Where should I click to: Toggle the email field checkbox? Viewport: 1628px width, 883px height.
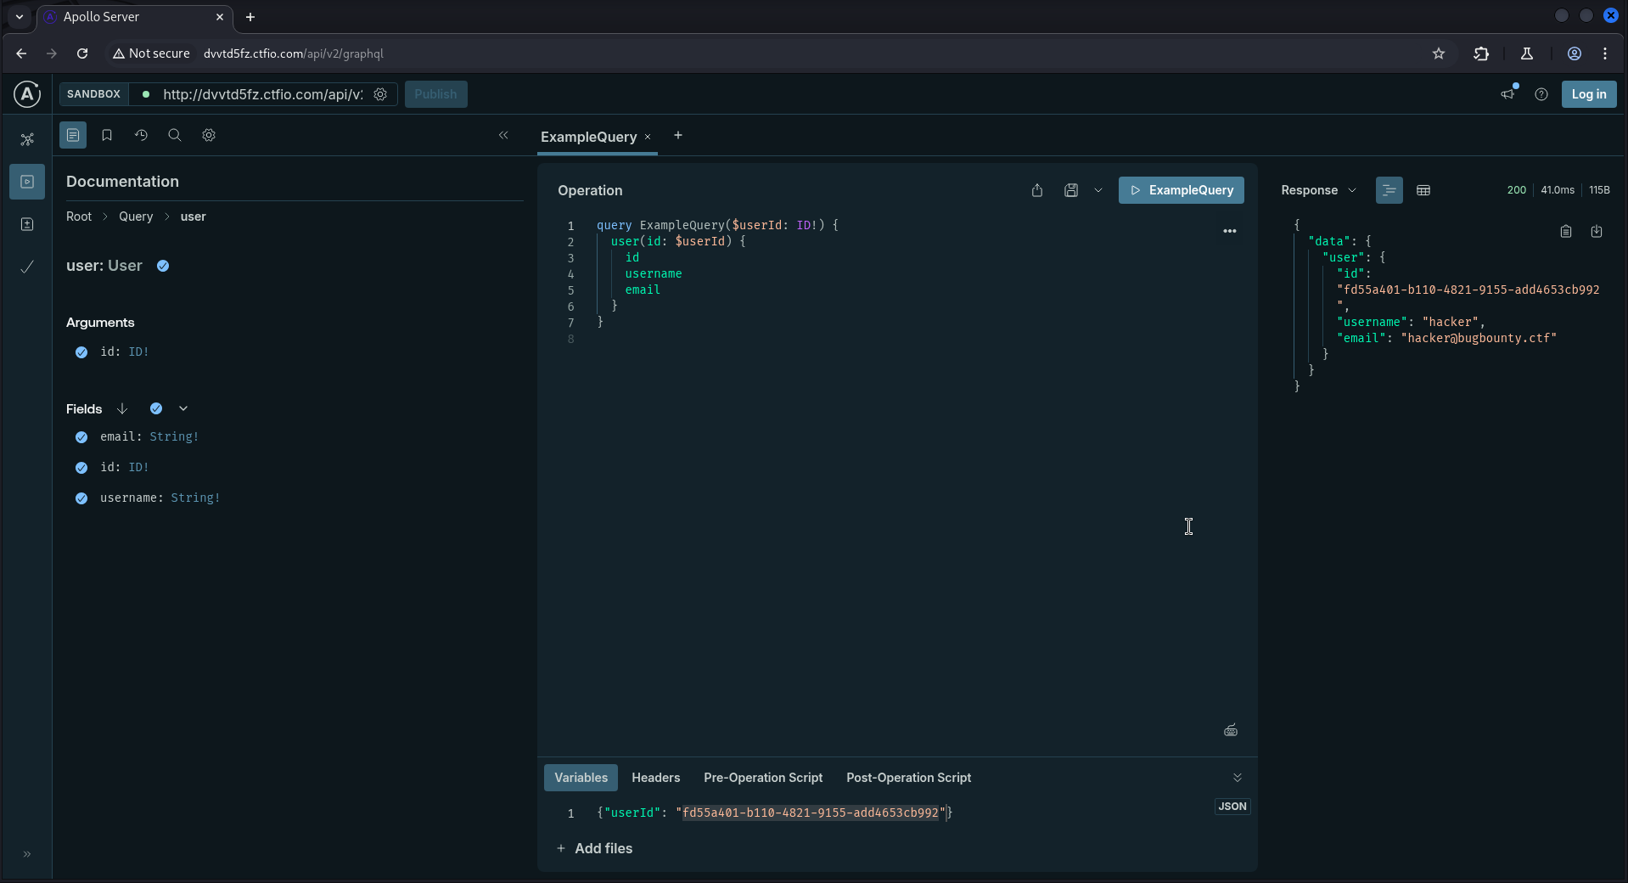[81, 437]
